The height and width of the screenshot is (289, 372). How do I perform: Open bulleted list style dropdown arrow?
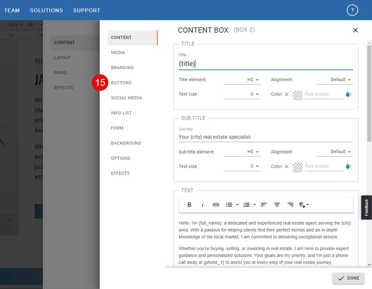pos(237,205)
